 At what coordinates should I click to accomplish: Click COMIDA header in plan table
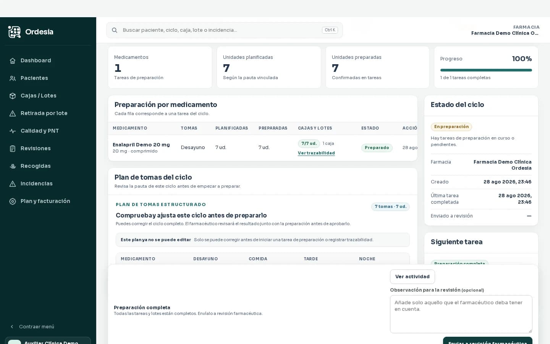(x=258, y=259)
